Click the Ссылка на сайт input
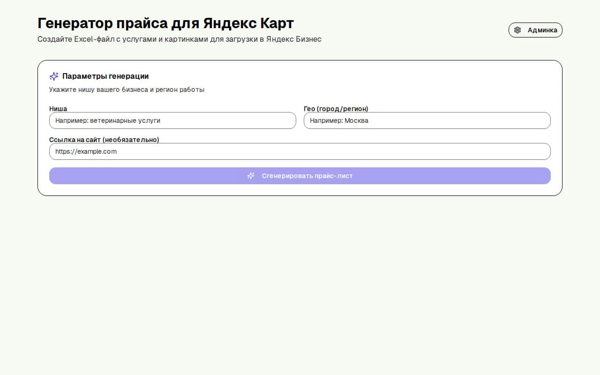Image resolution: width=600 pixels, height=375 pixels. click(x=300, y=151)
